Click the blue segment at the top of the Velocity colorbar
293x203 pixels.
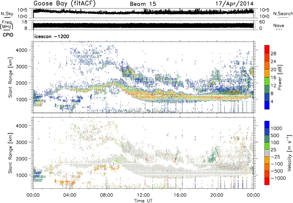click(267, 124)
